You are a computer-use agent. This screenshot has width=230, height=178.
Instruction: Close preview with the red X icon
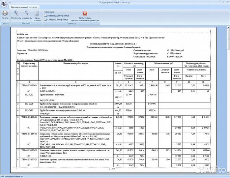coord(85,13)
